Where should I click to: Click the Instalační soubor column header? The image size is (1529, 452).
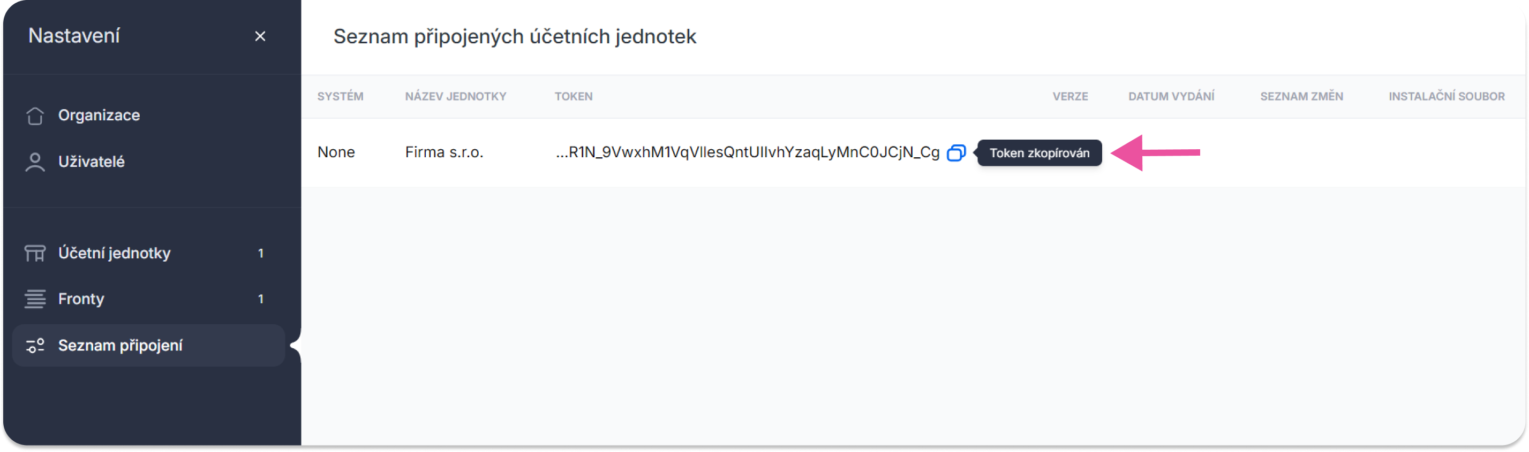coord(1447,96)
